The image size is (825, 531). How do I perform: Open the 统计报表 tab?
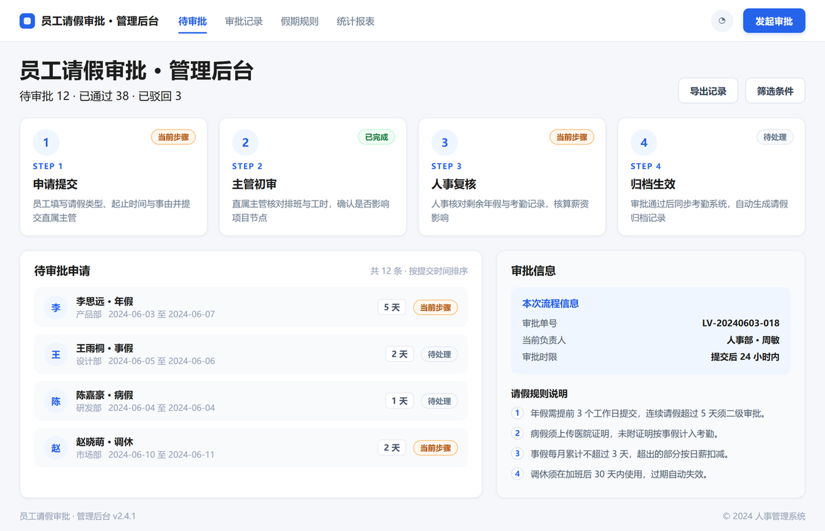355,21
